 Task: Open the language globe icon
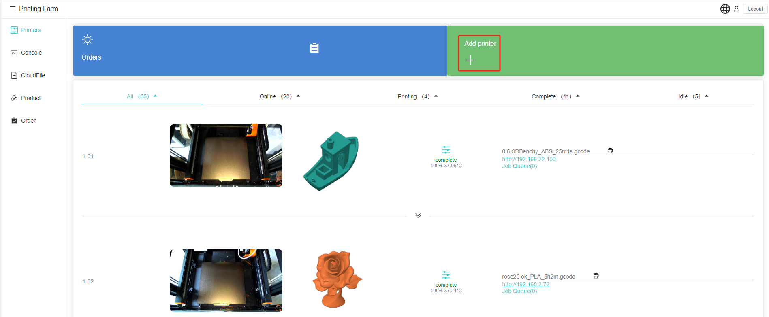tap(725, 9)
